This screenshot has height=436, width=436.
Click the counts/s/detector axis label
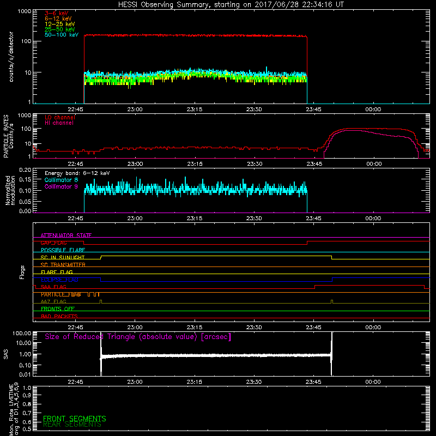click(x=11, y=57)
